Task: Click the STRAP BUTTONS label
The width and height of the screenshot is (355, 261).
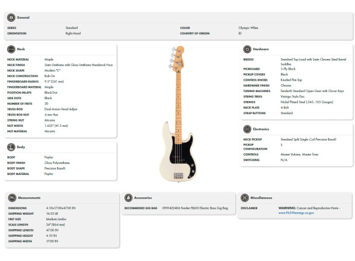Action: (x=255, y=113)
